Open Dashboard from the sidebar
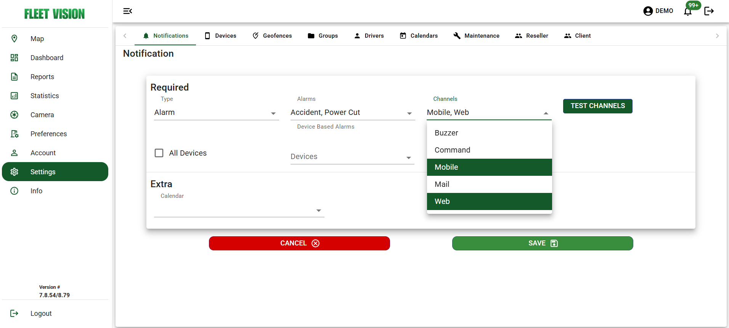The width and height of the screenshot is (729, 328). pyautogui.click(x=55, y=57)
